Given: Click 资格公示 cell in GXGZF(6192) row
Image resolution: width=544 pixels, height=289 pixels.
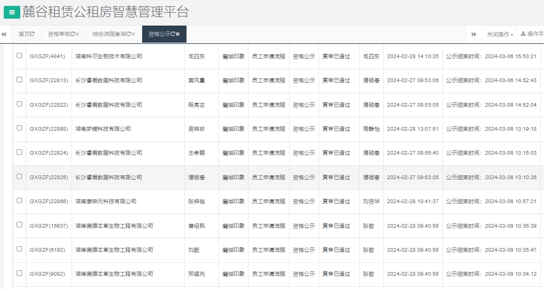Looking at the screenshot, I should 304,250.
